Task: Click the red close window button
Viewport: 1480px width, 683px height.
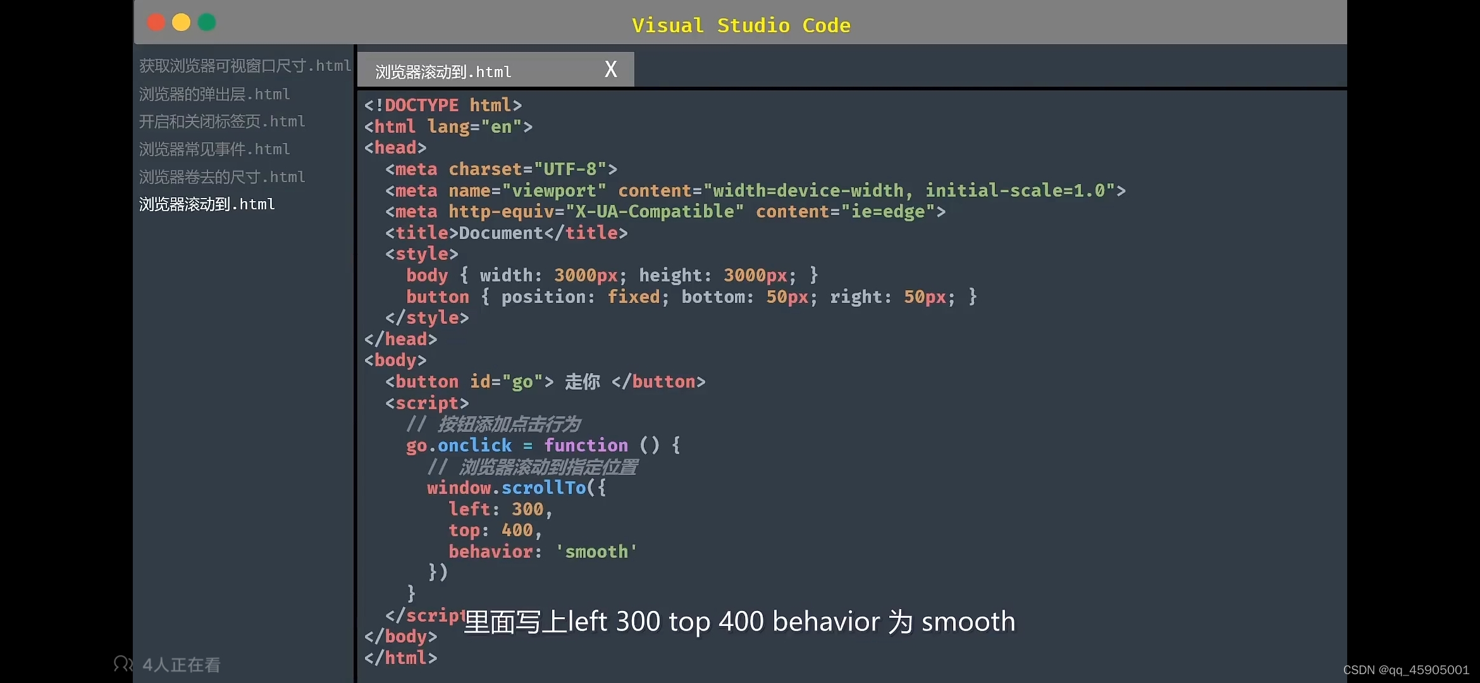Action: pos(156,23)
